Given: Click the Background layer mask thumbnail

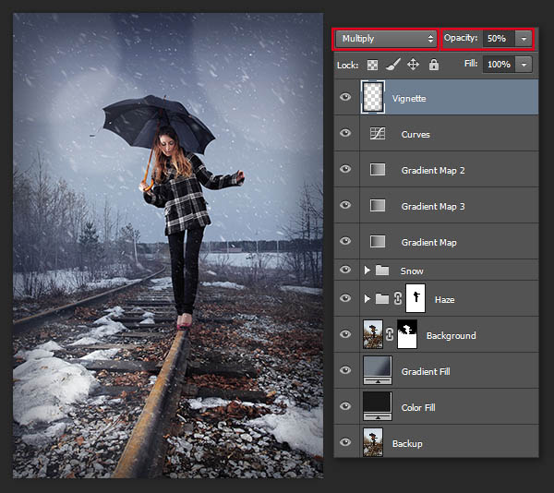Looking at the screenshot, I should coord(406,335).
